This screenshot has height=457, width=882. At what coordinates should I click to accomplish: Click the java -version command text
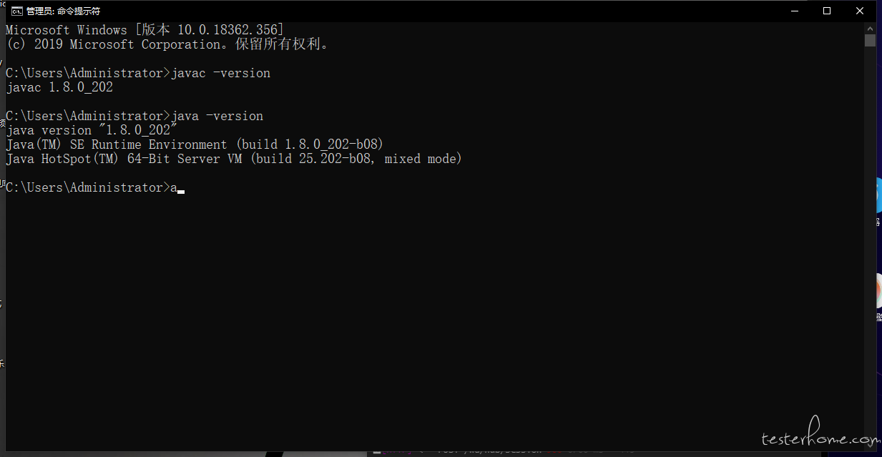[x=217, y=116]
